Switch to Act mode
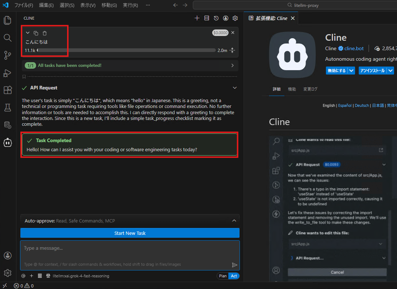The height and width of the screenshot is (289, 397). [234, 276]
